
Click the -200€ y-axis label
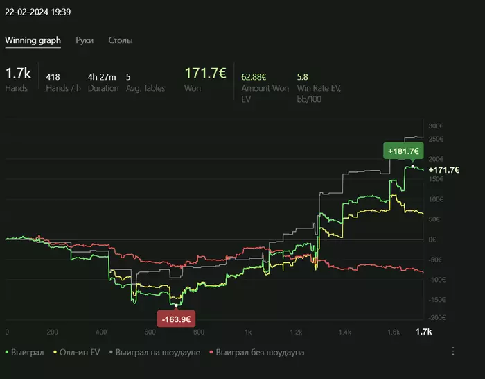click(437, 318)
